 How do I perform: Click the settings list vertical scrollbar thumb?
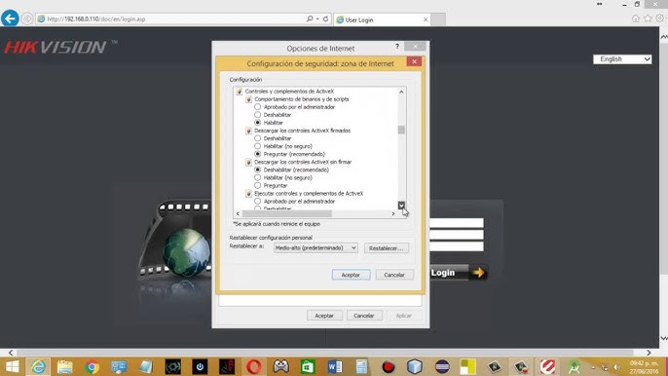tap(401, 130)
